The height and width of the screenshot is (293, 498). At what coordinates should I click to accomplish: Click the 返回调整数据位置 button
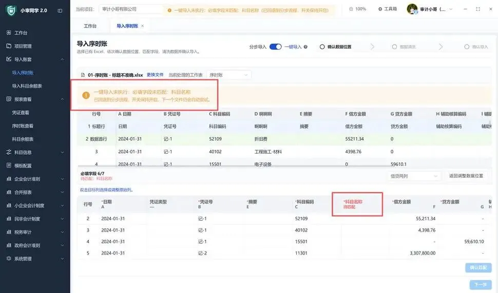click(466, 176)
